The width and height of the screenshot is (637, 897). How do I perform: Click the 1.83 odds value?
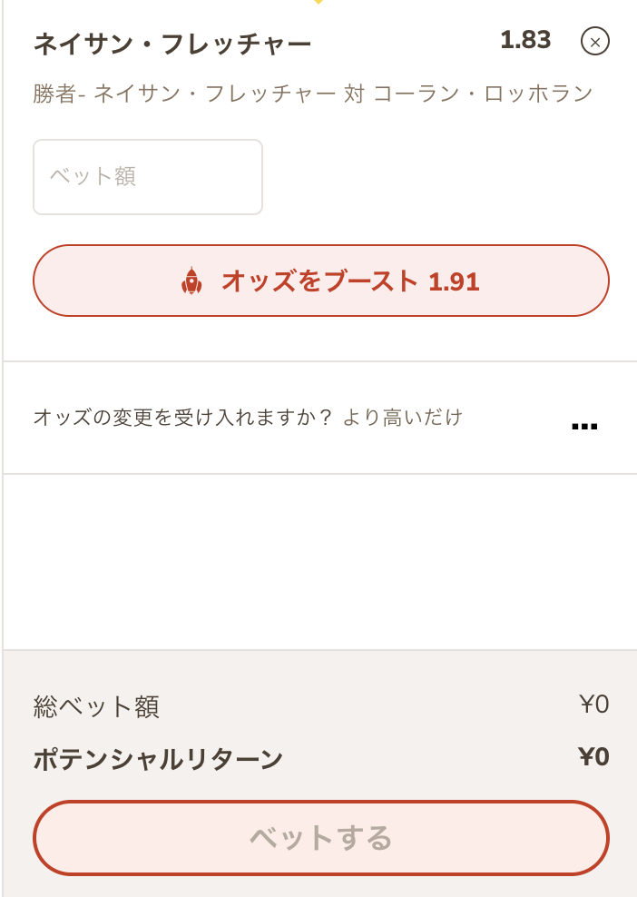525,40
